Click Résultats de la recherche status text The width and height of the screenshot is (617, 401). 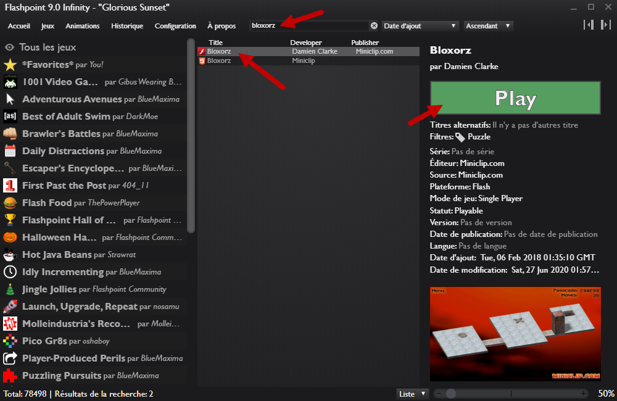[104, 394]
